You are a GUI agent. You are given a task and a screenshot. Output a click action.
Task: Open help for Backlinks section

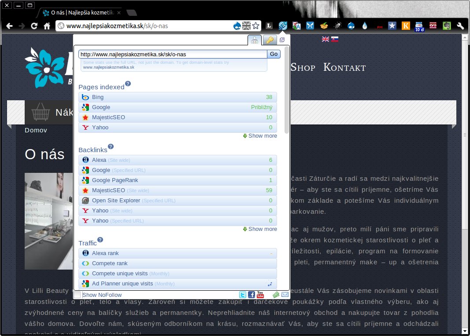(111, 146)
